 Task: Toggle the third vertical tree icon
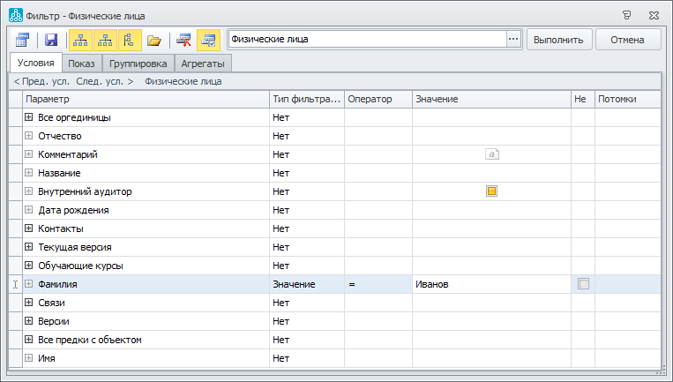coord(130,40)
